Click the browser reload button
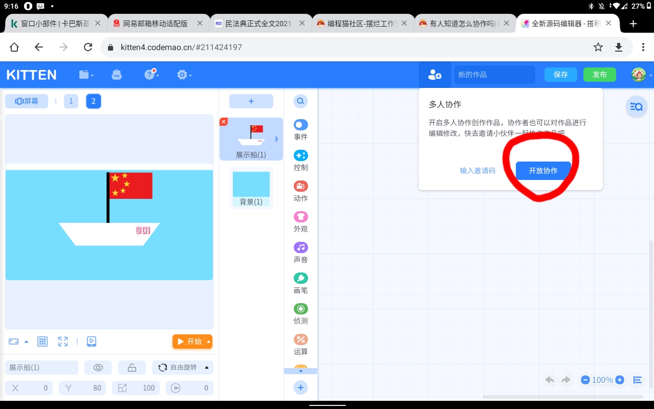This screenshot has height=409, width=654. point(88,47)
